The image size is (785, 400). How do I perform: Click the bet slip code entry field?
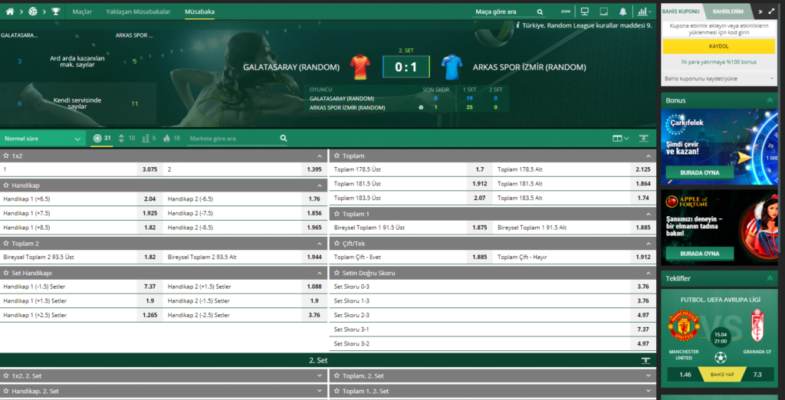718,29
